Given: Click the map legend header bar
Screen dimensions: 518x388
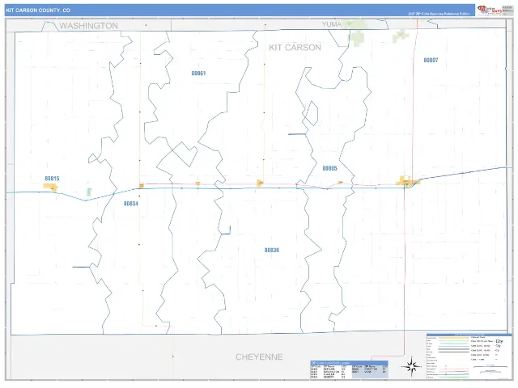Looking at the screenshot, I should [469, 335].
